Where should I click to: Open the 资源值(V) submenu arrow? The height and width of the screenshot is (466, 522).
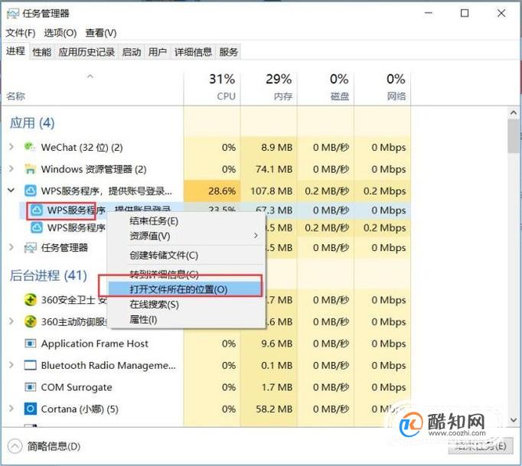pyautogui.click(x=256, y=236)
